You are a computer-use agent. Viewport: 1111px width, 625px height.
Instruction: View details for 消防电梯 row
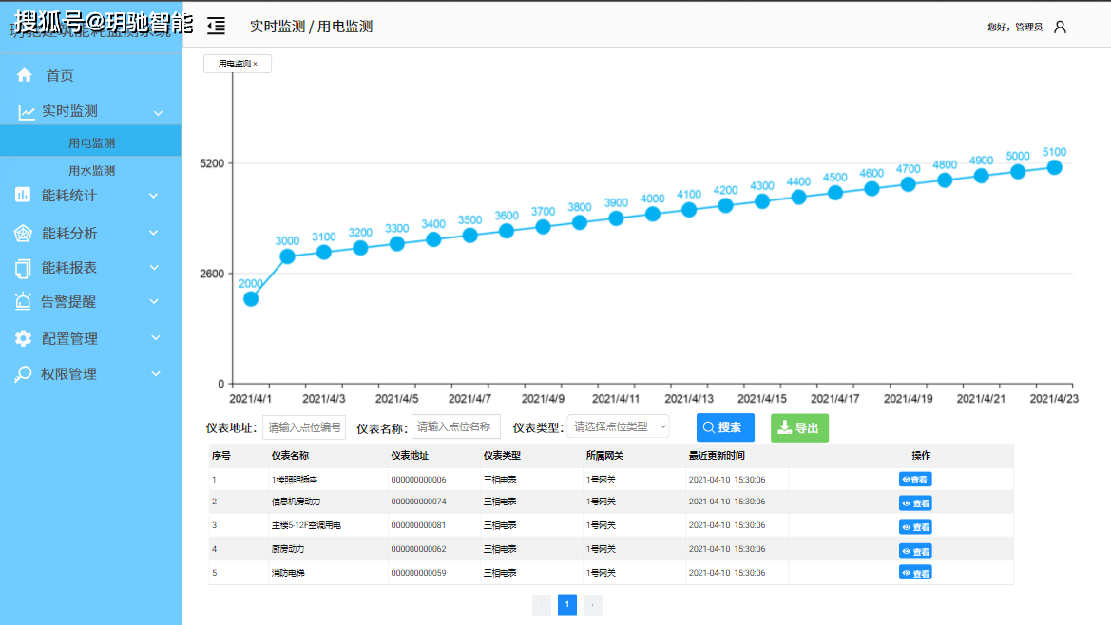click(x=914, y=573)
